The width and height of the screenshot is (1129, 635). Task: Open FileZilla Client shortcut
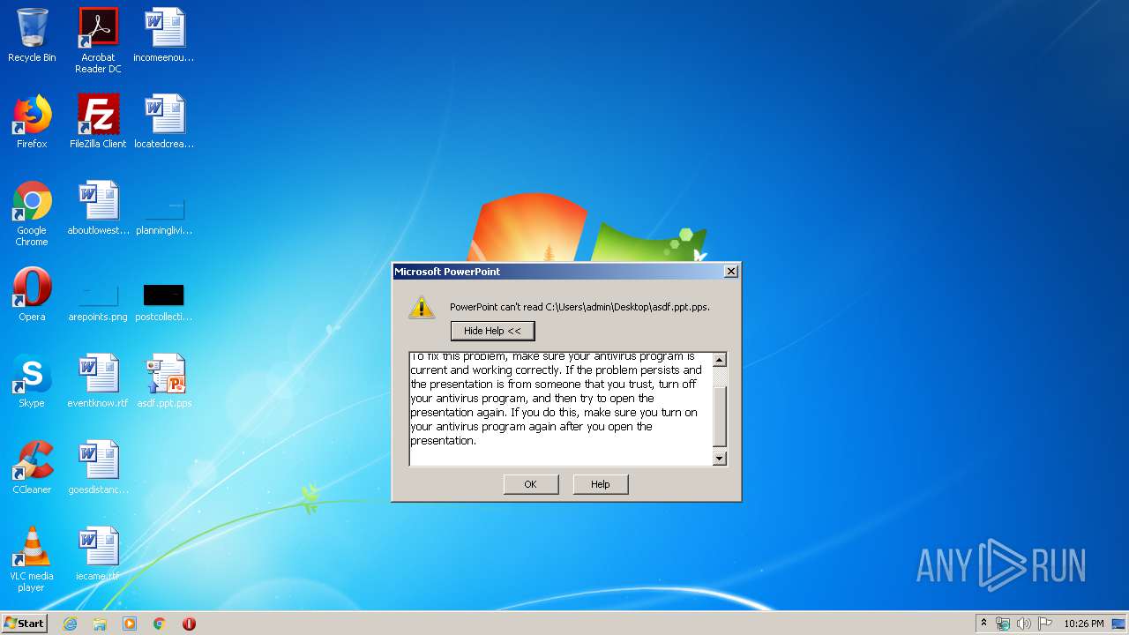(98, 122)
